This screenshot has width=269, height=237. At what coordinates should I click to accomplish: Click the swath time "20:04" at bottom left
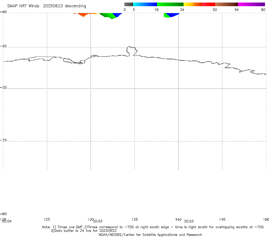(7, 221)
